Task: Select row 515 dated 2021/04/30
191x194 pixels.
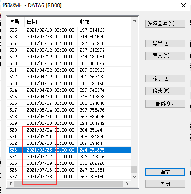Action: pos(69,97)
